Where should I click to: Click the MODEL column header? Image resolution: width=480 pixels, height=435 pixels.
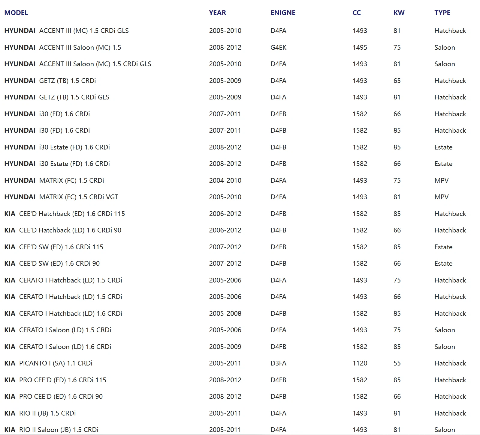[16, 13]
